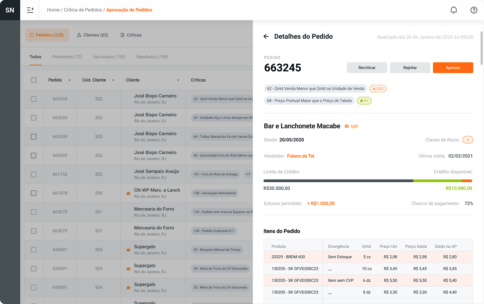This screenshot has width=484, height=304.
Task: Expand the Cód. Cliente column dropdown
Action: 113,80
